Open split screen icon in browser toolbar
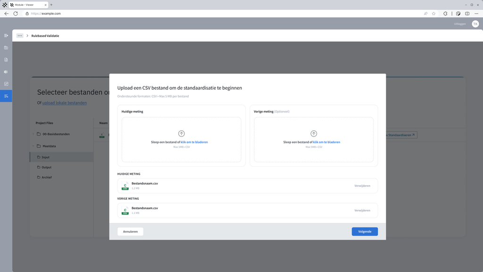483x272 pixels. click(x=467, y=14)
